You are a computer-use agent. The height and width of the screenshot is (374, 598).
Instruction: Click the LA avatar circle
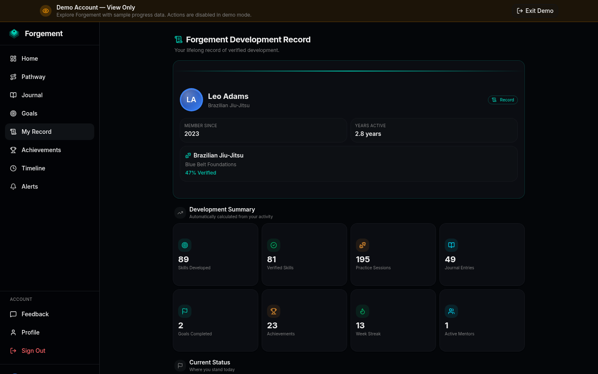point(191,100)
